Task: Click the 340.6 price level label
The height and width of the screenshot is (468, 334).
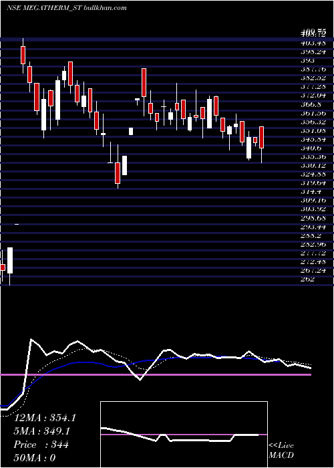Action: click(311, 148)
